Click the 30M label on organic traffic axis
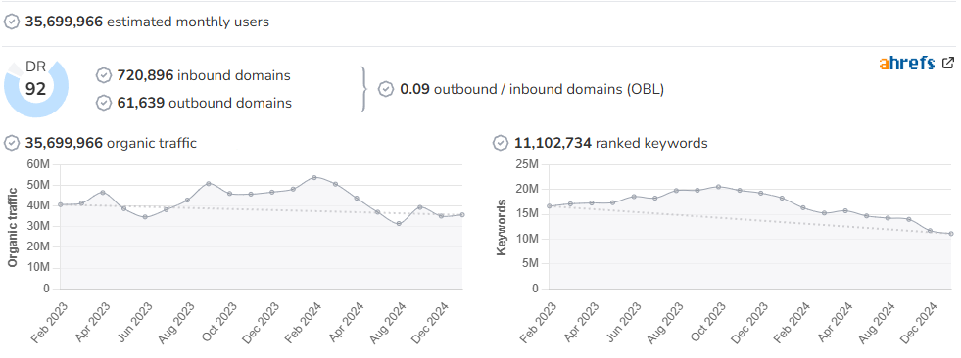This screenshot has height=358, width=961. [38, 226]
